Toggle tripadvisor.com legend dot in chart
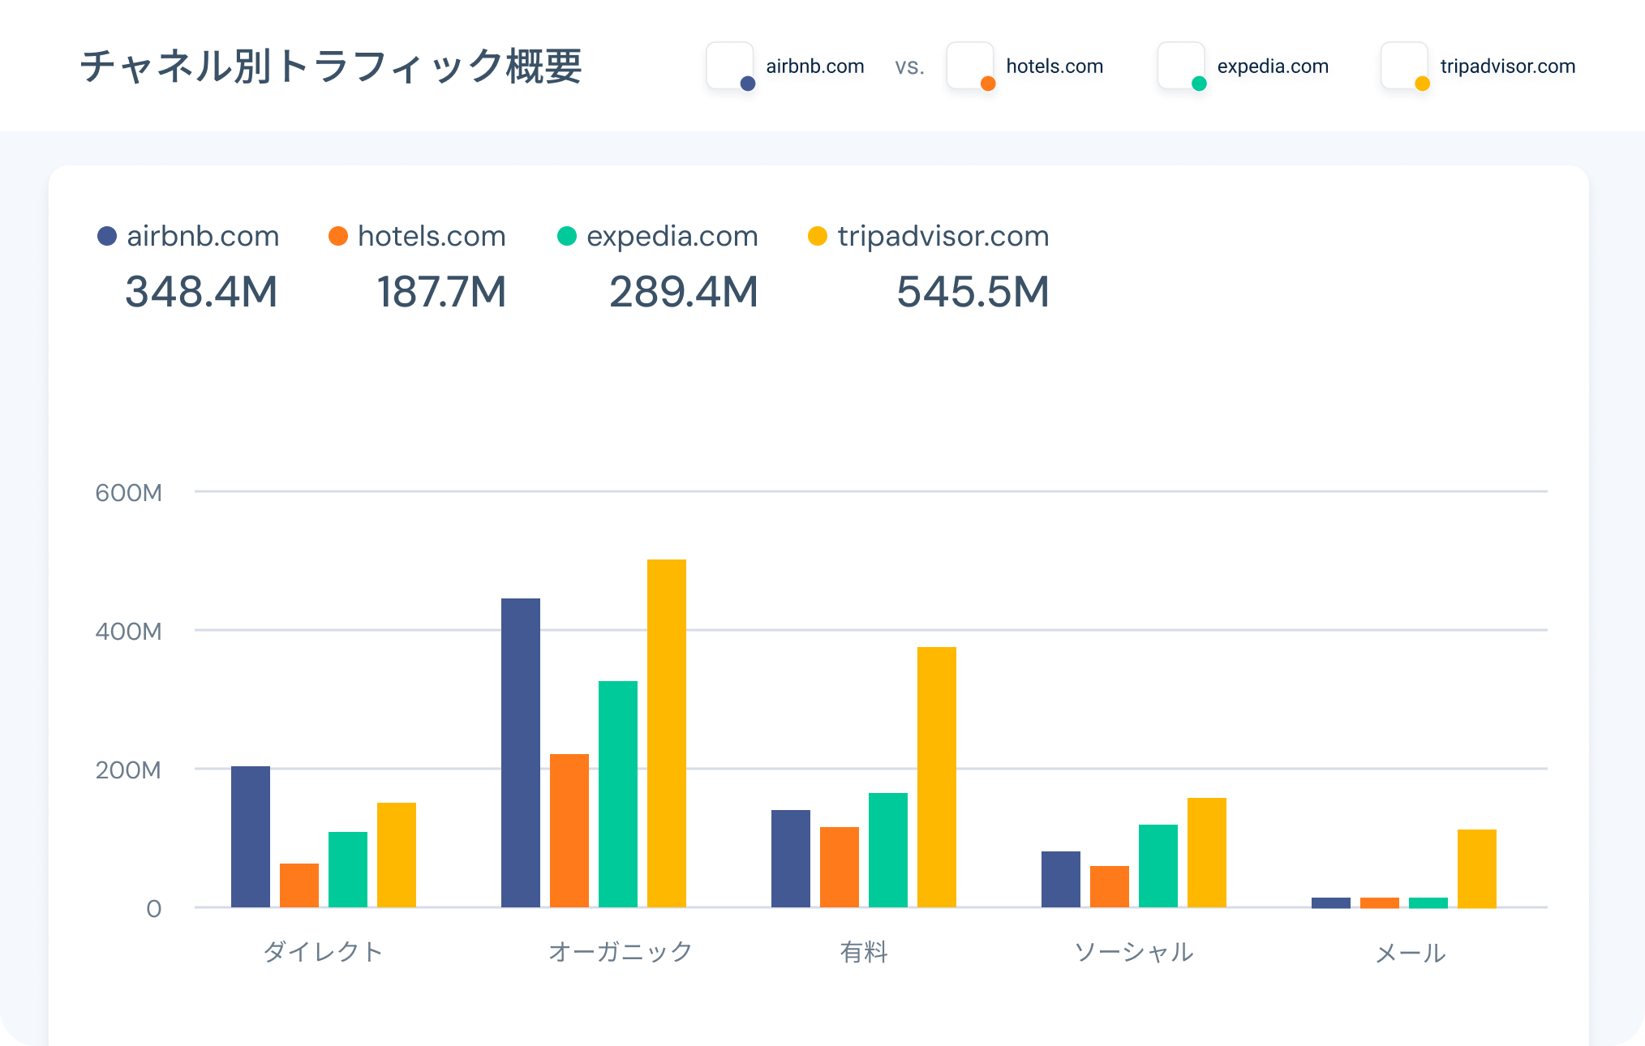Screen dimensions: 1645x1046 (x=818, y=236)
